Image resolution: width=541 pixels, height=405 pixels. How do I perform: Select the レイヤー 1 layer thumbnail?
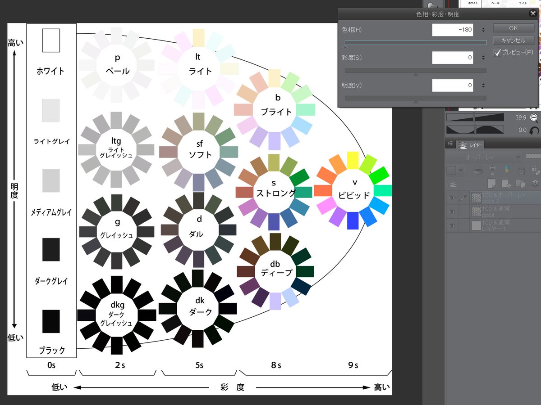pos(476,226)
